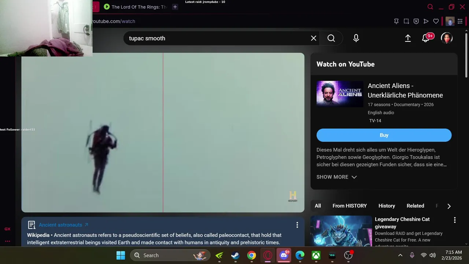Click the pinboard pin icon in address bar

click(x=396, y=21)
